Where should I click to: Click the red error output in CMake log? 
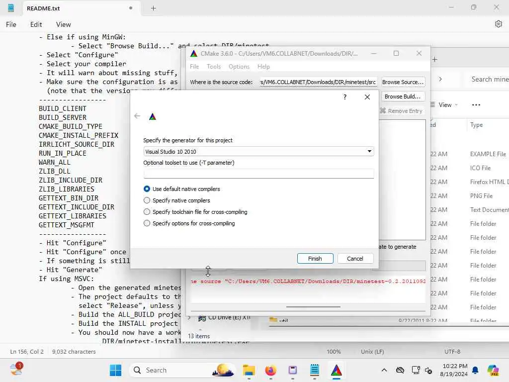(x=308, y=282)
